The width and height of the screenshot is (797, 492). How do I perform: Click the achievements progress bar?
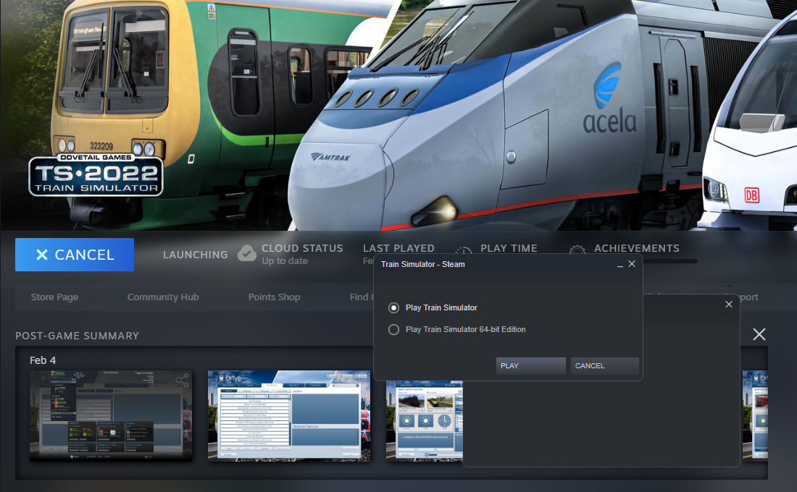(670, 261)
